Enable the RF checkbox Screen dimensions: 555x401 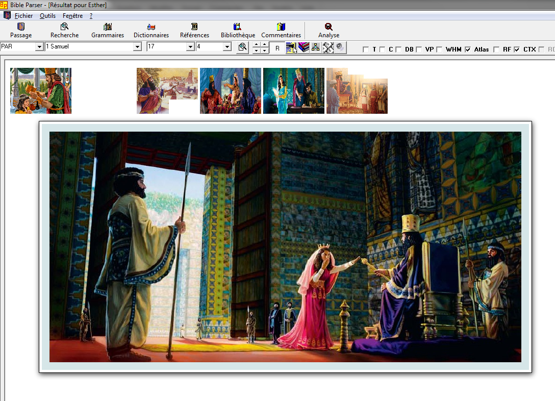(x=496, y=49)
